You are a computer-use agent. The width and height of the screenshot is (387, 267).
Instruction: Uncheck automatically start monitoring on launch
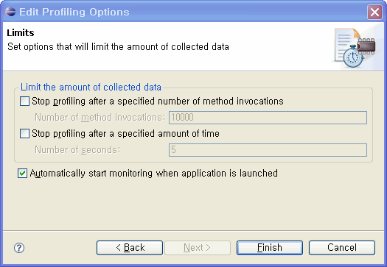[22, 173]
